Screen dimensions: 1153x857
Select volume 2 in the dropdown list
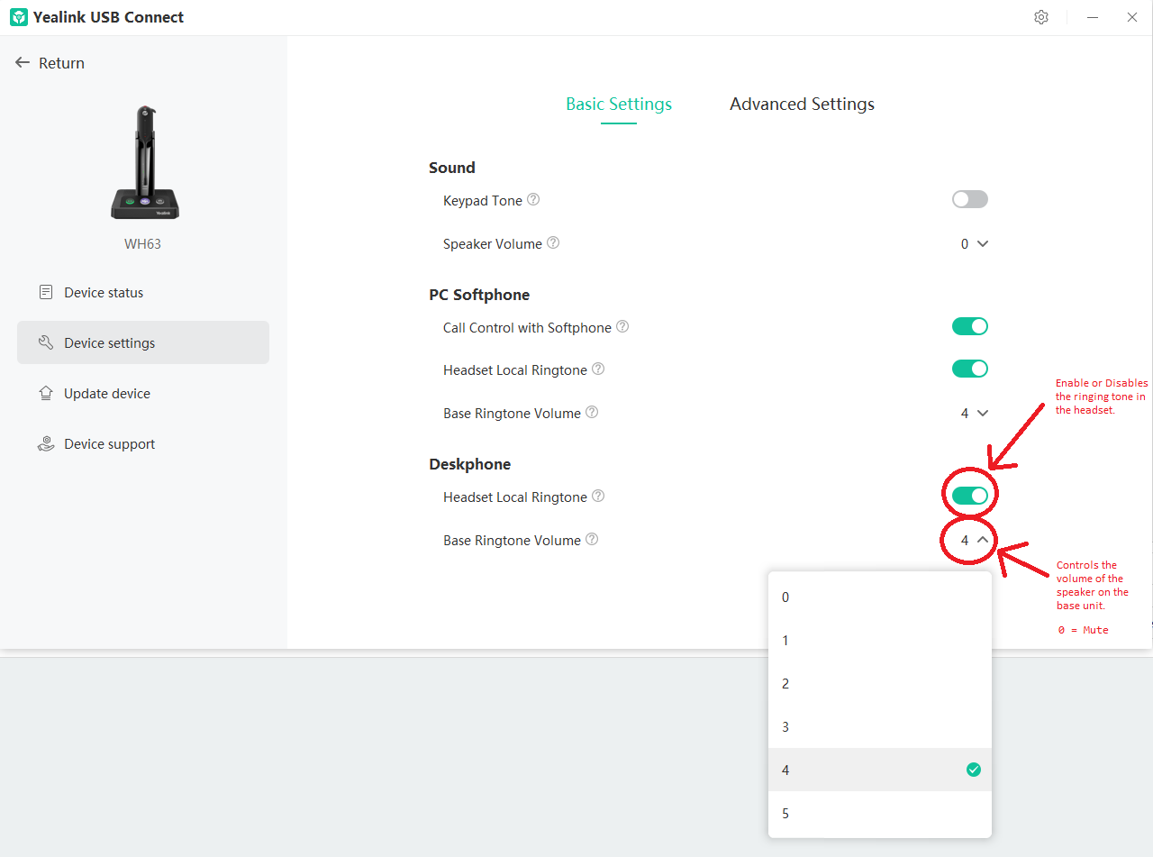880,683
